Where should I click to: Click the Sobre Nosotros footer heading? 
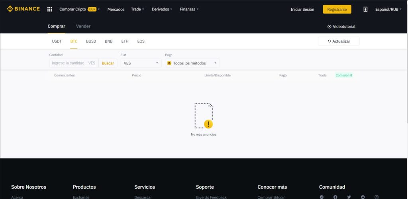(x=29, y=187)
